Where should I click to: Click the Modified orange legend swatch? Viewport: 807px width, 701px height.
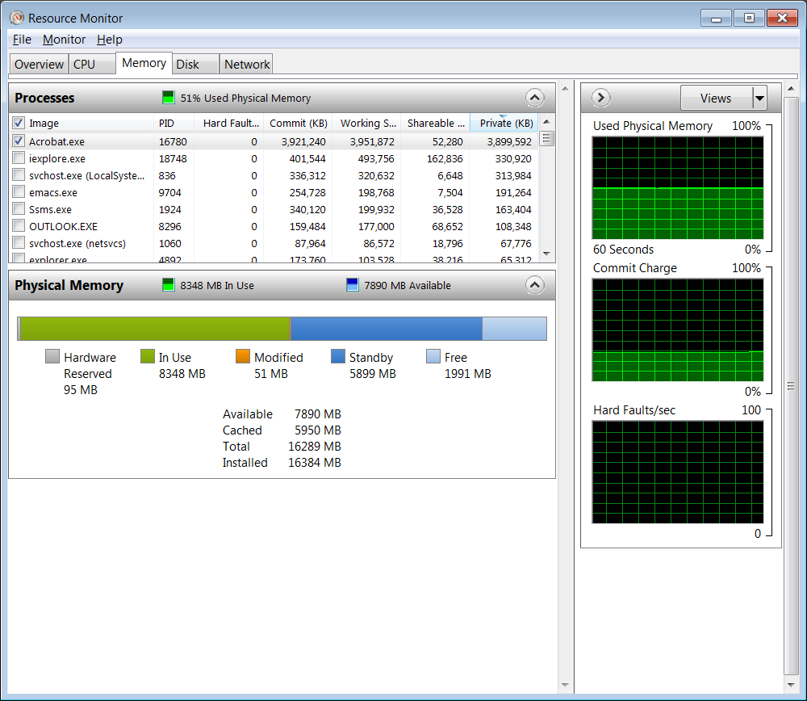pyautogui.click(x=243, y=356)
